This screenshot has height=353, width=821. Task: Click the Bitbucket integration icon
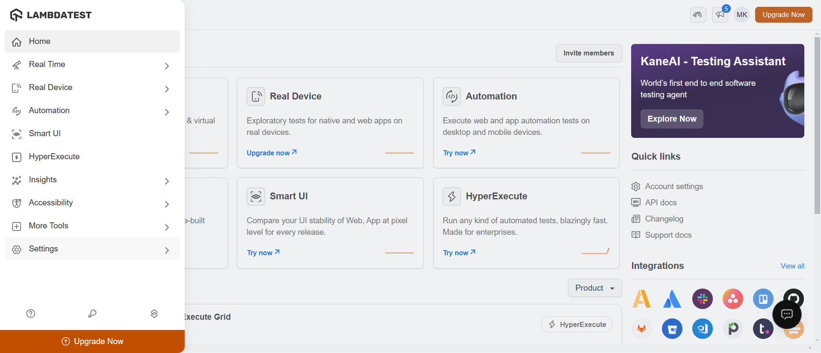[x=672, y=329]
